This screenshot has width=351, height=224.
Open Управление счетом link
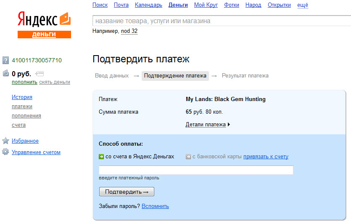coord(36,152)
